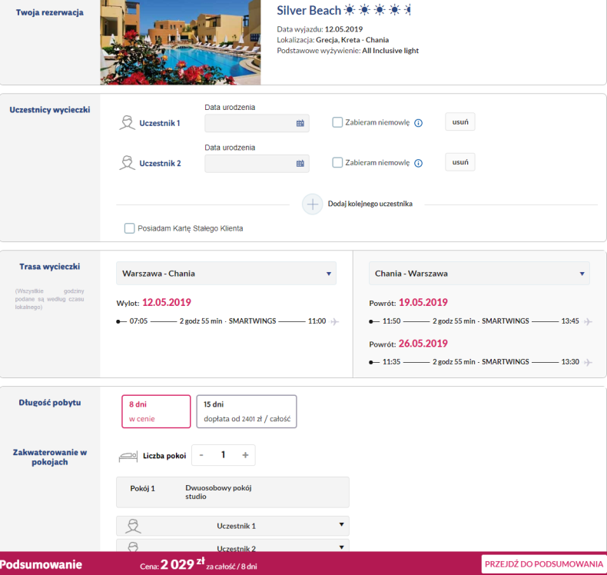This screenshot has height=575, width=607.
Task: Tick Posiadam Kartę Stałego Klienta checkbox
Action: (x=129, y=228)
